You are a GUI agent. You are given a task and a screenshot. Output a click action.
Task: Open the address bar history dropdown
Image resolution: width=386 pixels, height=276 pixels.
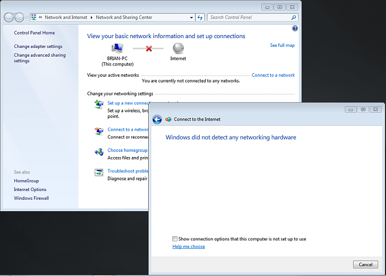click(x=191, y=18)
